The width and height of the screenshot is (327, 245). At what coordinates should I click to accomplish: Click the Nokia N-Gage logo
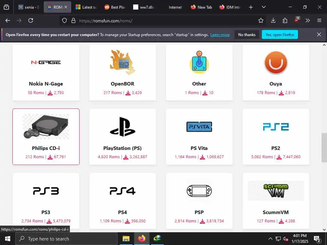click(x=46, y=62)
